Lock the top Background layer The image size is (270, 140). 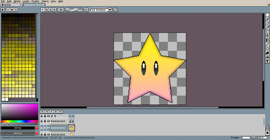click(x=45, y=121)
